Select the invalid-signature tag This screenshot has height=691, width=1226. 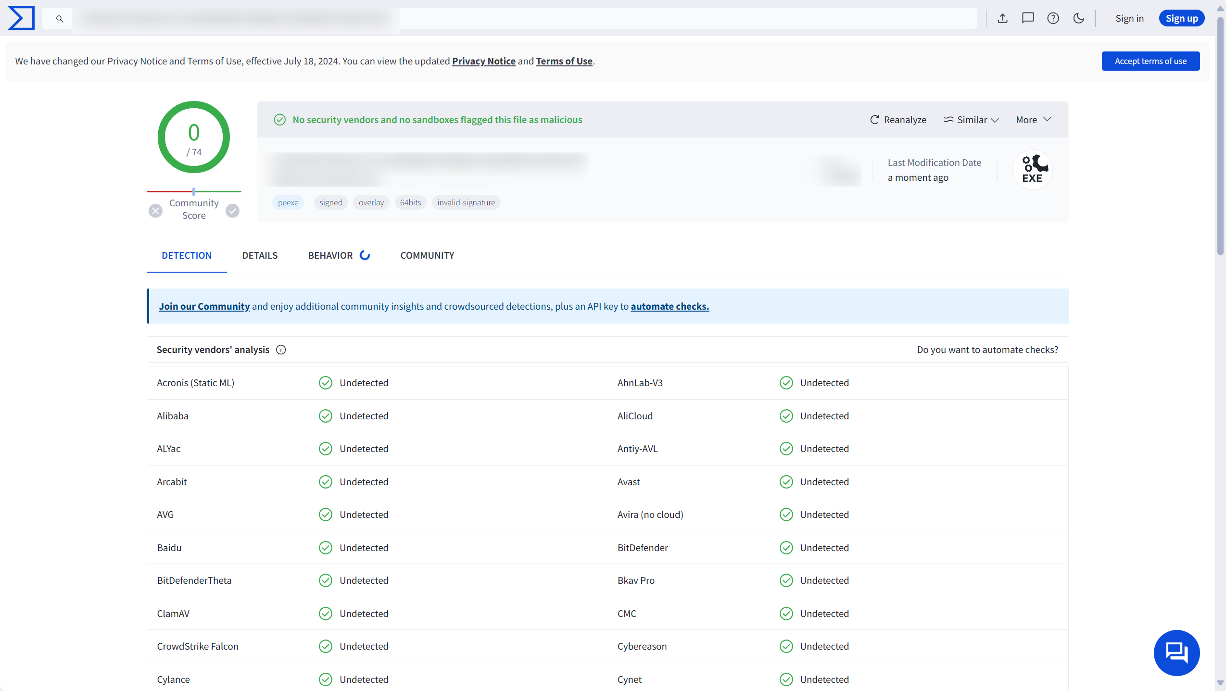pos(466,202)
